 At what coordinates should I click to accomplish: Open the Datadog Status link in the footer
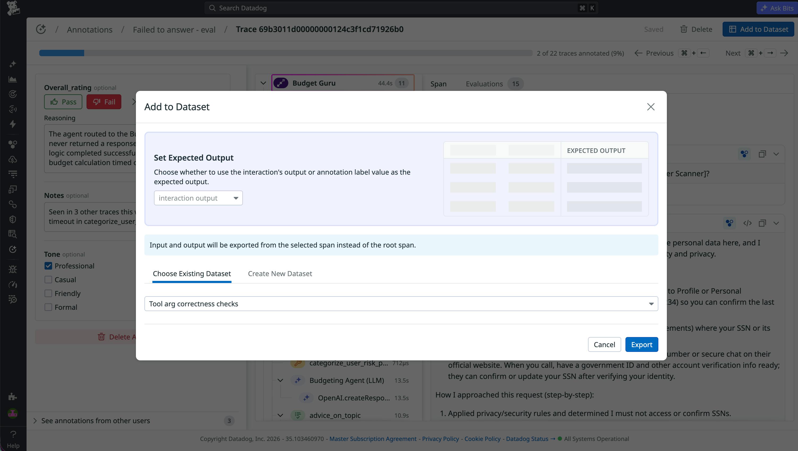(527, 438)
